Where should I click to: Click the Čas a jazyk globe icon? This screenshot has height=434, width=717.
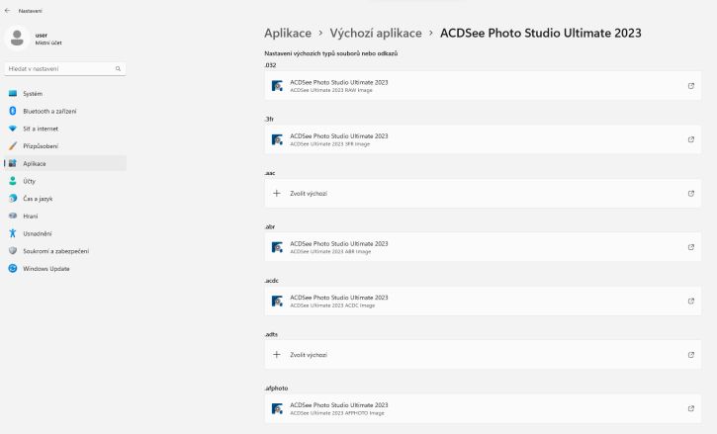click(x=13, y=199)
